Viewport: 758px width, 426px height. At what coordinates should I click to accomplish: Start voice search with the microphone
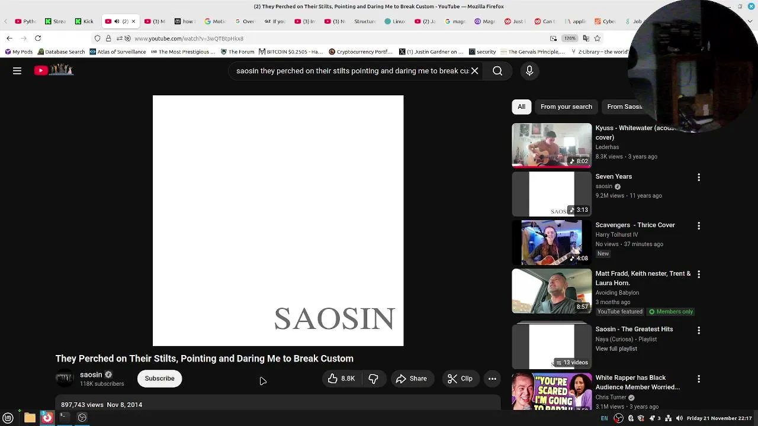[529, 71]
